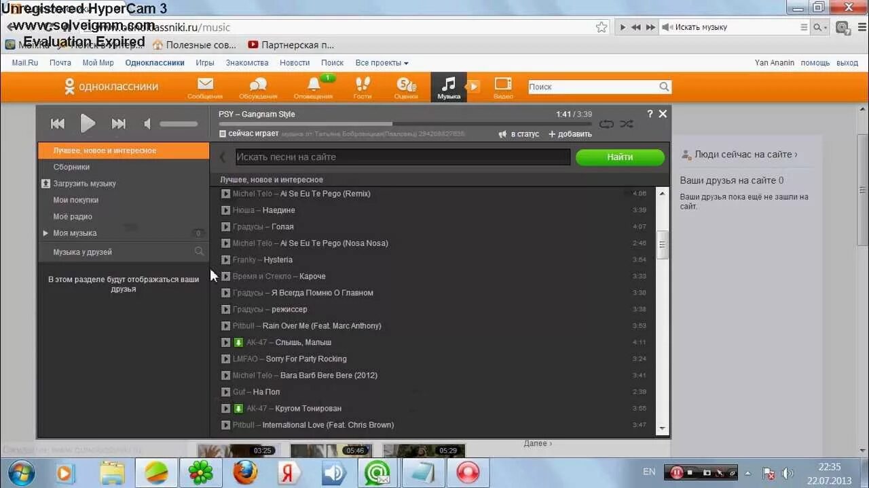Open Загрузить музыку in sidebar
869x488 pixels.
tap(84, 184)
